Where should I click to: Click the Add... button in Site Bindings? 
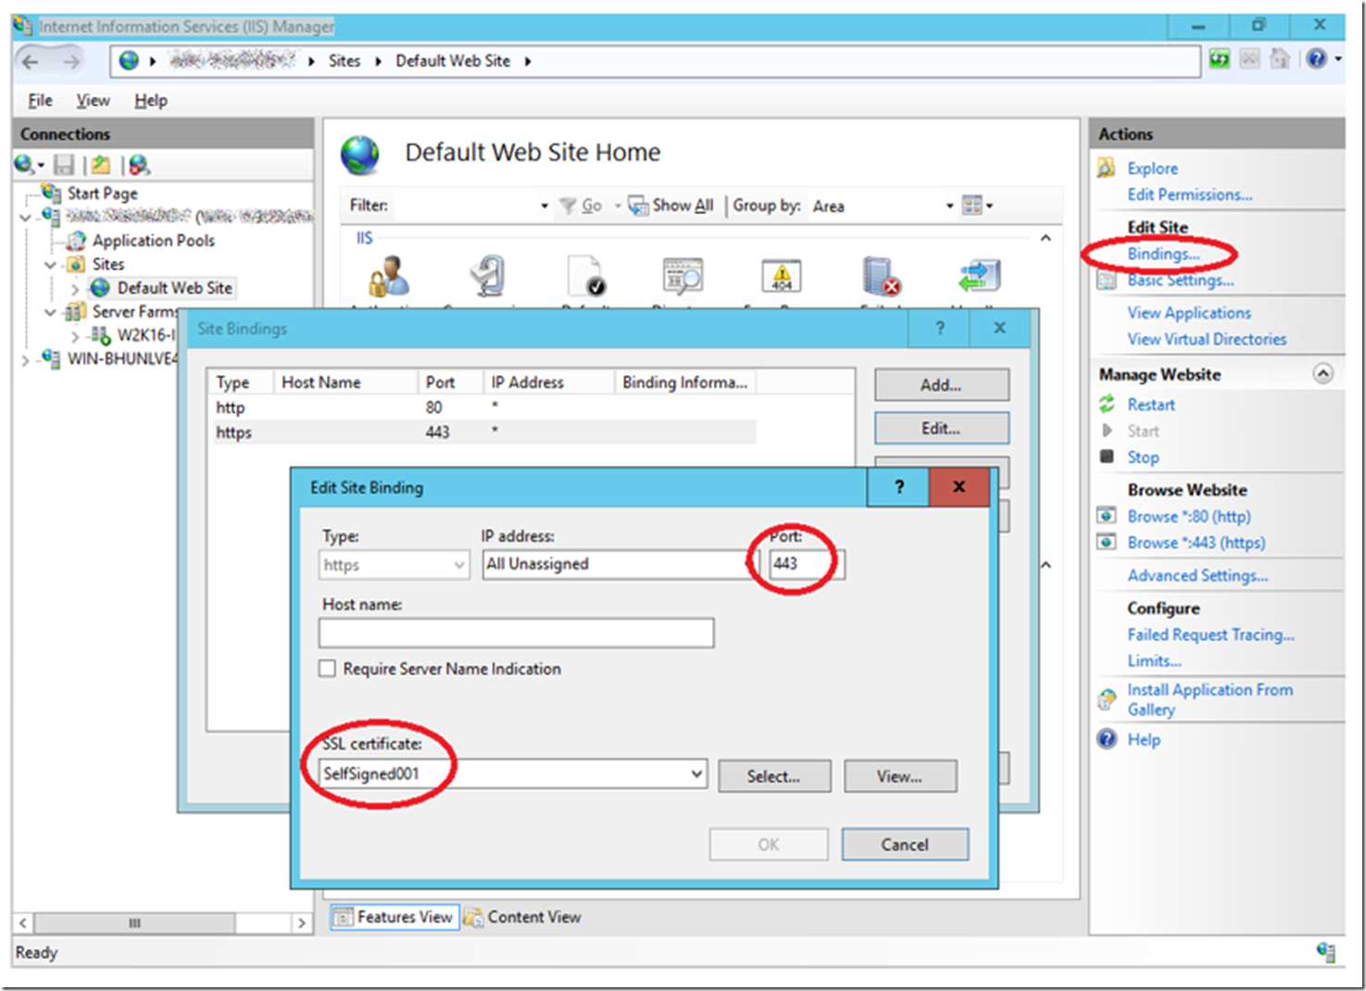click(x=941, y=384)
